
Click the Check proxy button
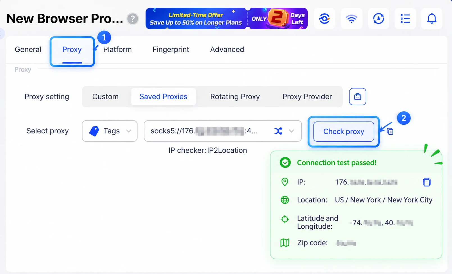(344, 131)
